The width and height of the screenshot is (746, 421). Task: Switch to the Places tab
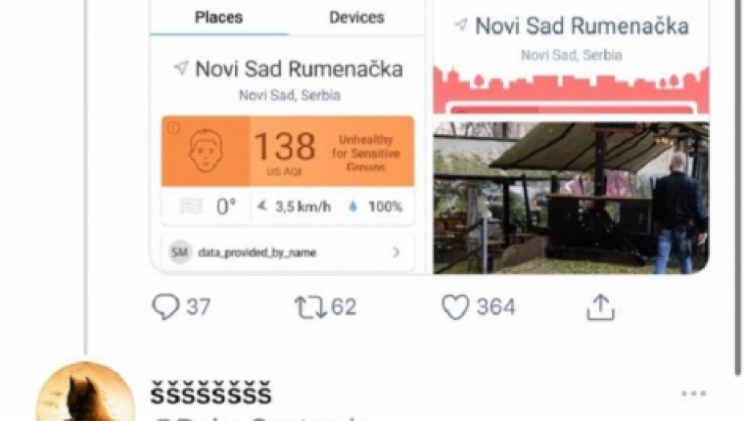(219, 18)
